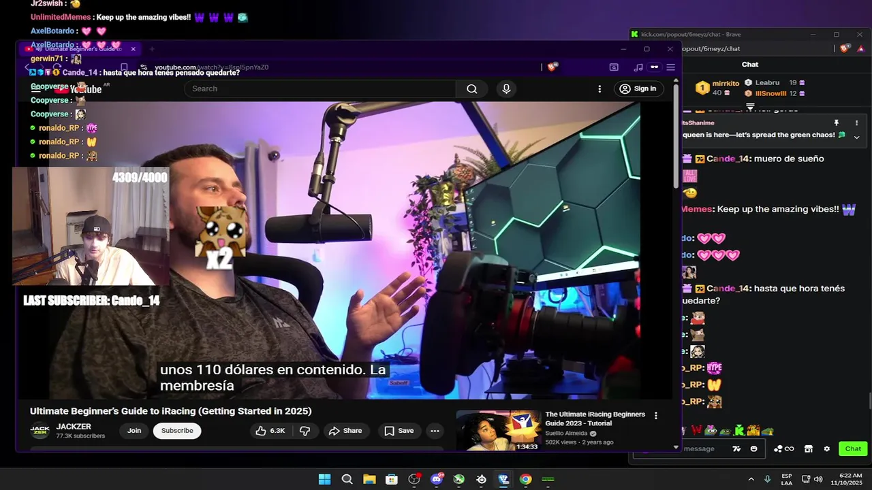Open JACKZER channel avatar
Screen dimensions: 872x490
[x=40, y=431]
